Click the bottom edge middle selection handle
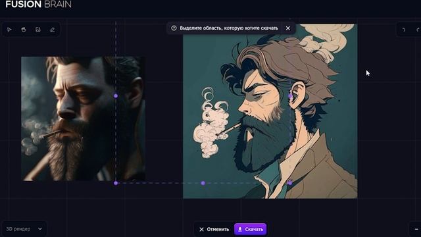Image resolution: width=421 pixels, height=237 pixels. pyautogui.click(x=203, y=183)
